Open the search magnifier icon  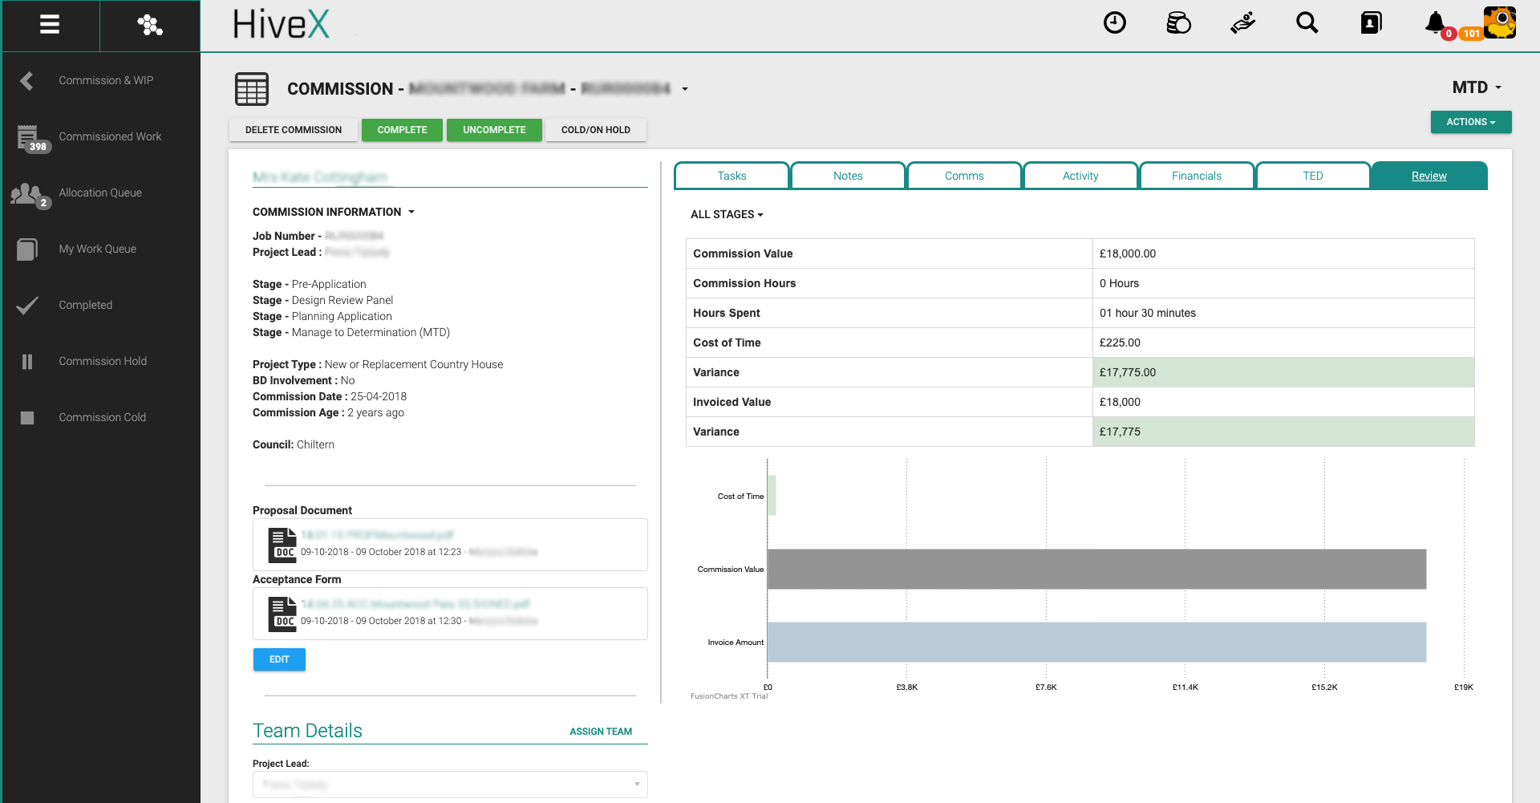coord(1307,23)
